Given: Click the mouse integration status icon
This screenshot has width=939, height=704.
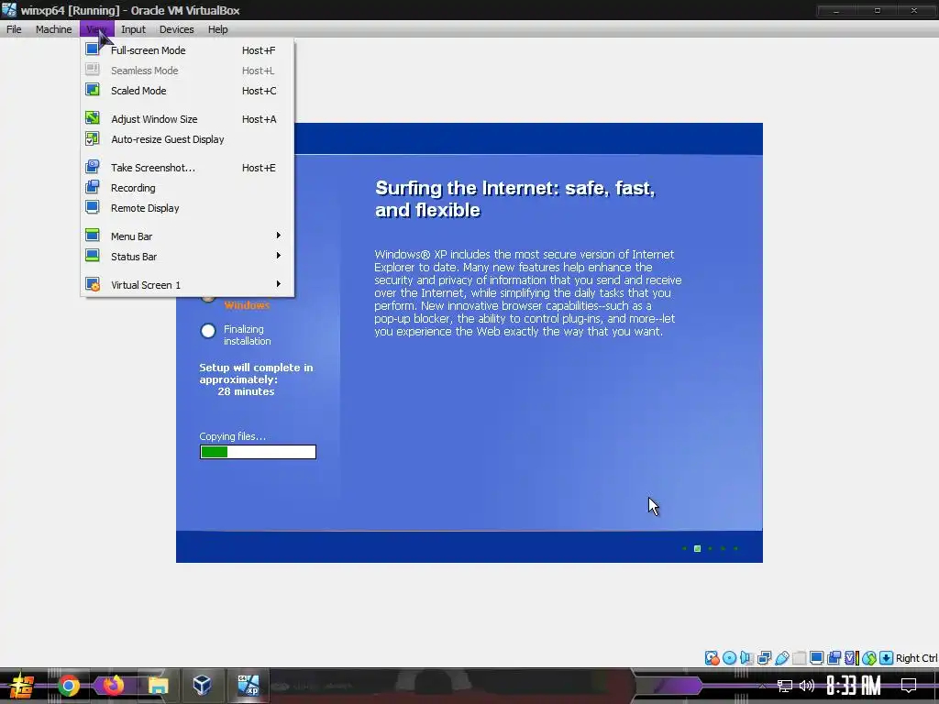Looking at the screenshot, I should pos(869,658).
